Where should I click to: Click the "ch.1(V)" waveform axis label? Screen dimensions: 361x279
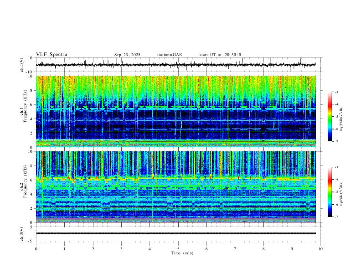pyautogui.click(x=22, y=65)
